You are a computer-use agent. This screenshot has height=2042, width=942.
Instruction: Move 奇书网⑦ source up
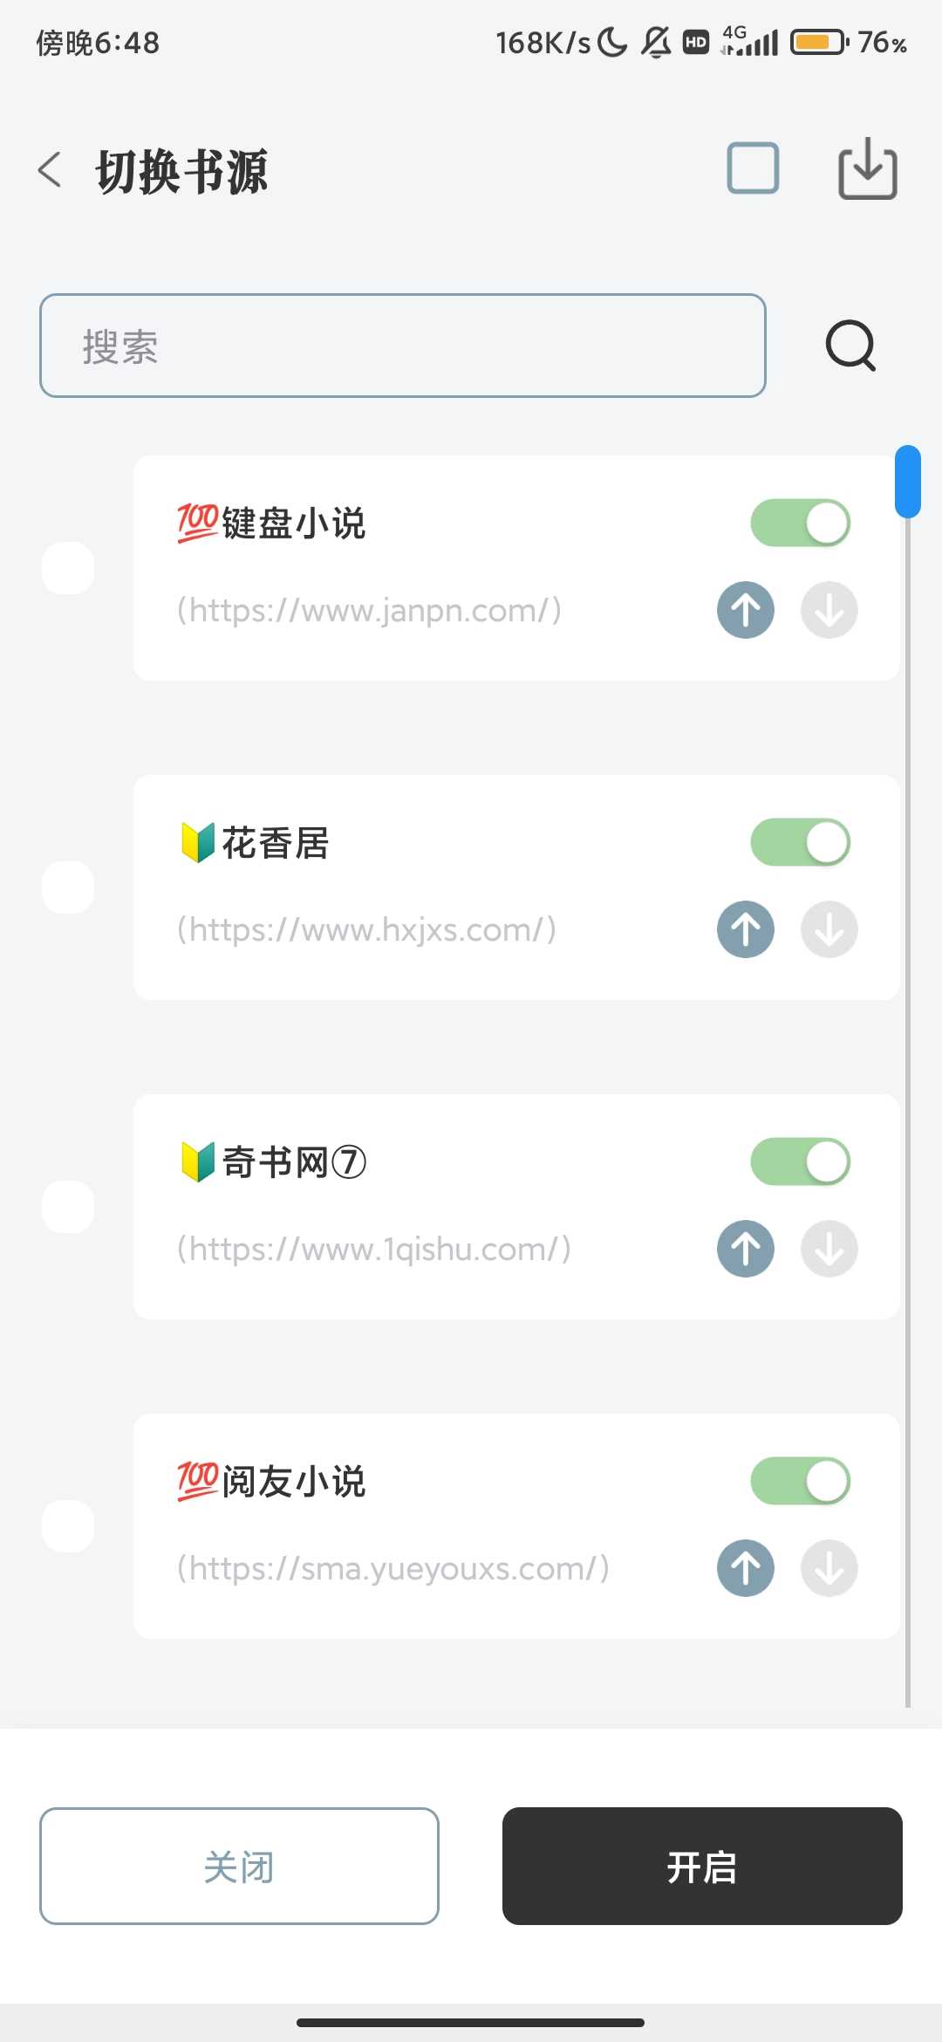746,1248
